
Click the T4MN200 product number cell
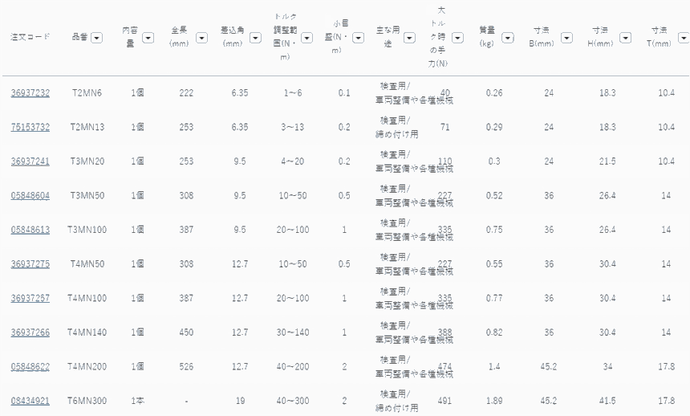[87, 366]
